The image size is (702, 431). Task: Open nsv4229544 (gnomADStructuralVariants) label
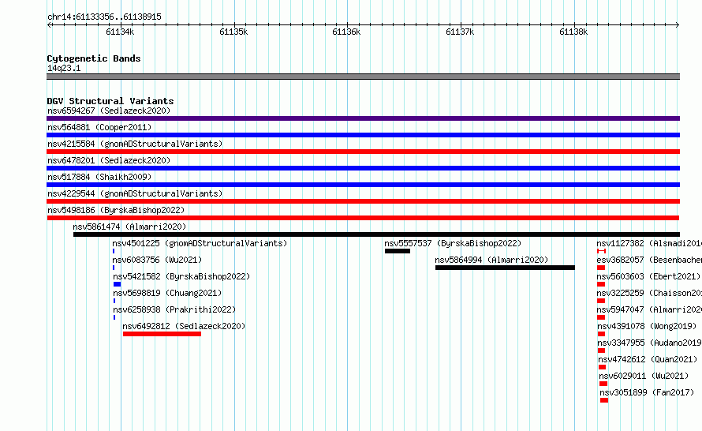click(x=135, y=193)
